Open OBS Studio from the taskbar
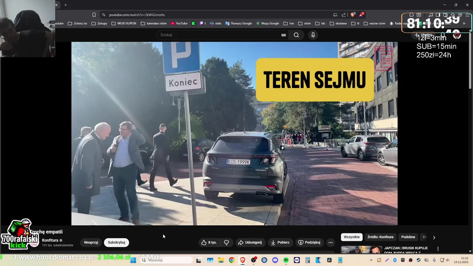 pyautogui.click(x=253, y=260)
